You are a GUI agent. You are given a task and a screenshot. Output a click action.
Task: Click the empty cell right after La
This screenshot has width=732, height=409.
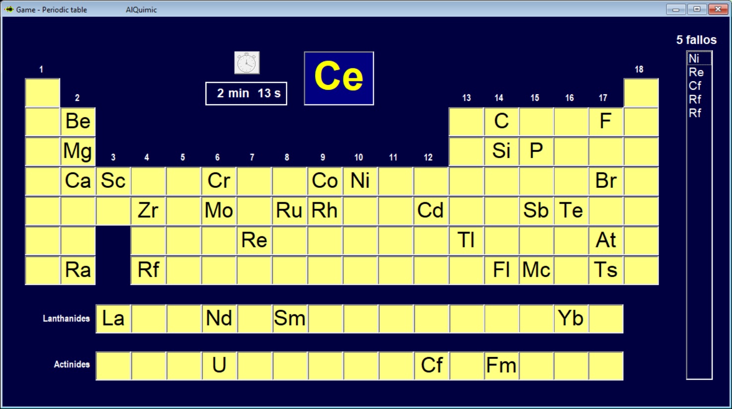(148, 319)
